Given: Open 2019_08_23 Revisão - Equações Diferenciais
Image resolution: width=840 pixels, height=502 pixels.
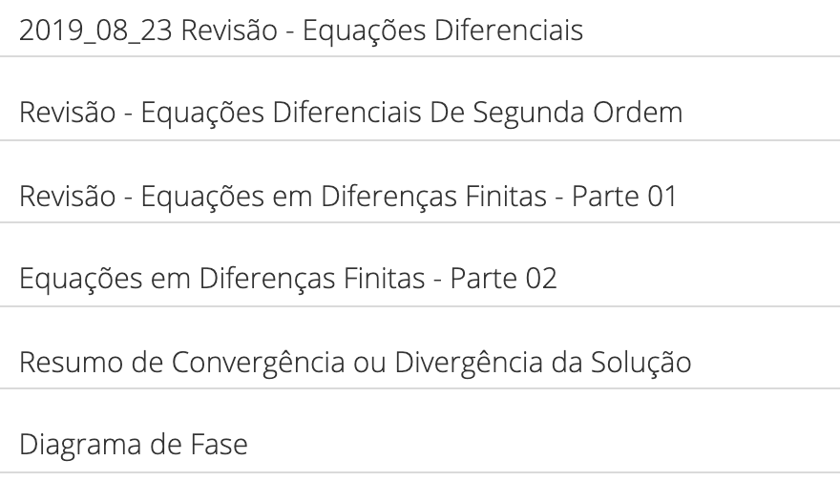Looking at the screenshot, I should (x=301, y=30).
